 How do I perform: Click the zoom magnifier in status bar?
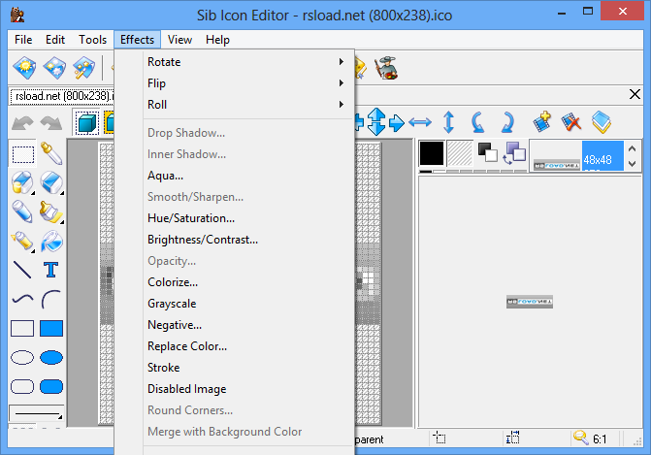click(x=580, y=438)
